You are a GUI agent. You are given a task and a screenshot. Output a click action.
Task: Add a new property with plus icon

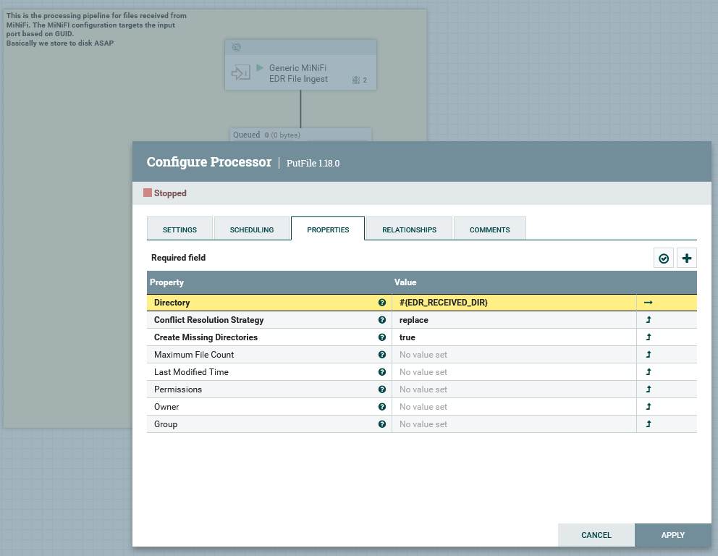pyautogui.click(x=687, y=258)
